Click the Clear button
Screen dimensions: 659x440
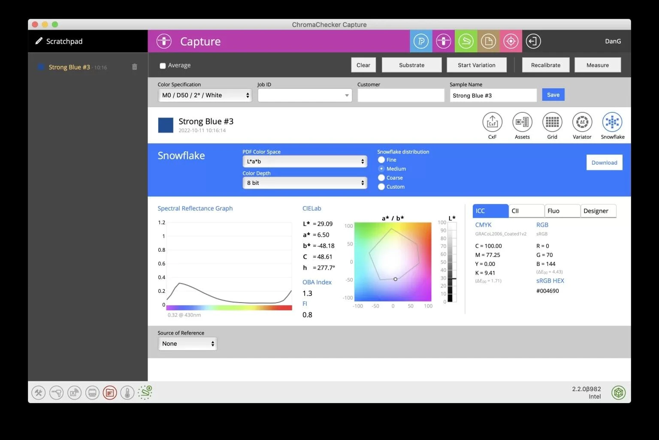(363, 65)
